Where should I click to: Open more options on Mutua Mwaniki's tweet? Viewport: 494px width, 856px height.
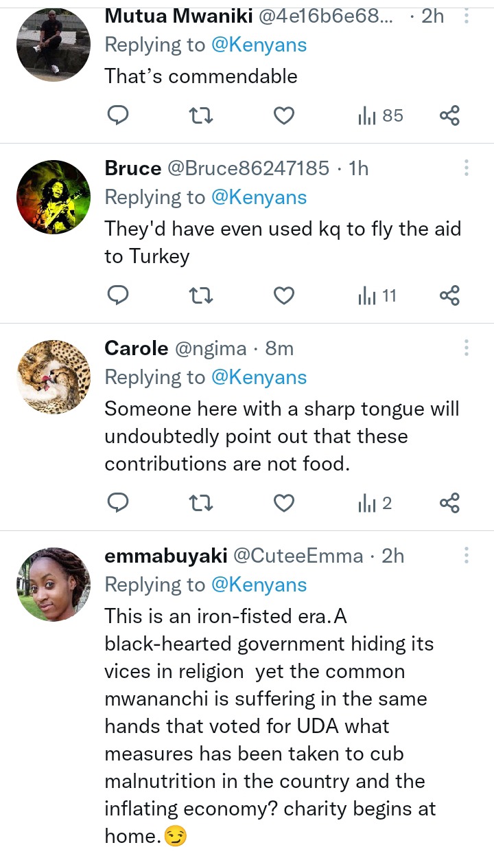coord(466,15)
